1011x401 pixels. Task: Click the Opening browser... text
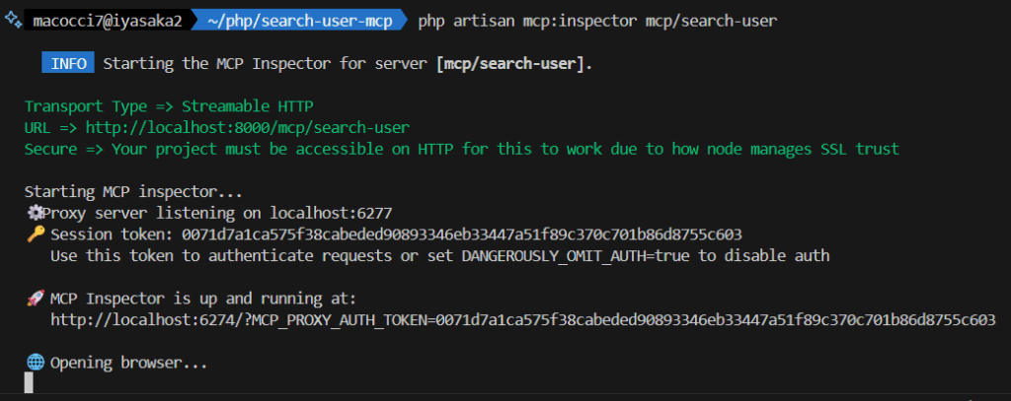[129, 363]
